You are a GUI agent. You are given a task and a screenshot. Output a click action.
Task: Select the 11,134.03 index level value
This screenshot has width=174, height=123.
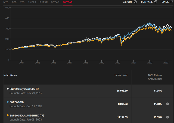(122, 117)
